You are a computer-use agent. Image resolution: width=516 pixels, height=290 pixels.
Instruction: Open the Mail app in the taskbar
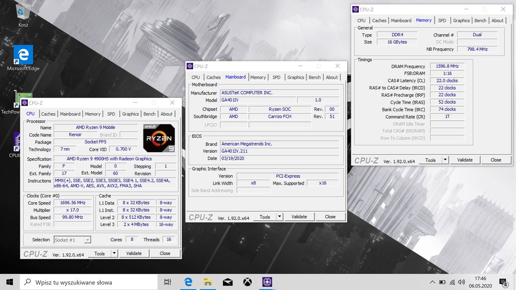click(227, 282)
